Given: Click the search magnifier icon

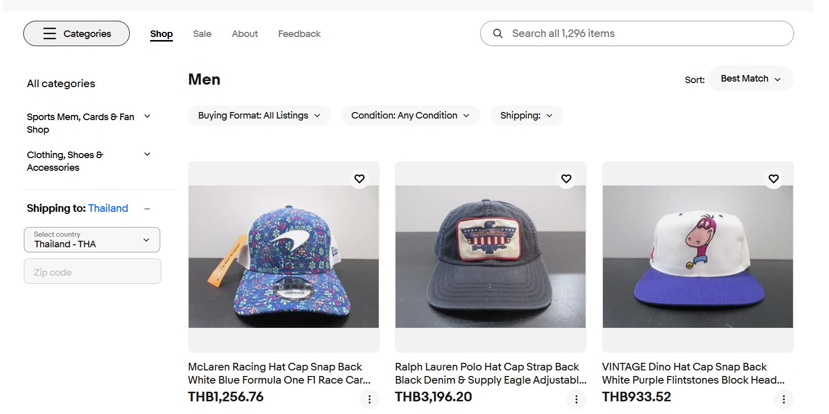Looking at the screenshot, I should [498, 33].
